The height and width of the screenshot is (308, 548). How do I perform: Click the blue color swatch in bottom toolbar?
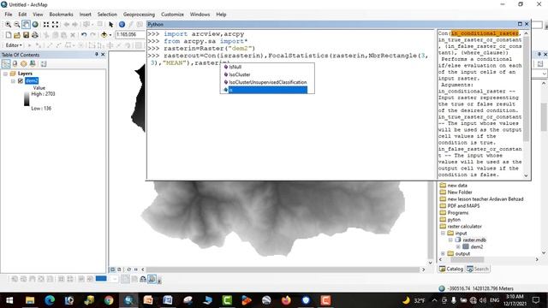(101, 279)
